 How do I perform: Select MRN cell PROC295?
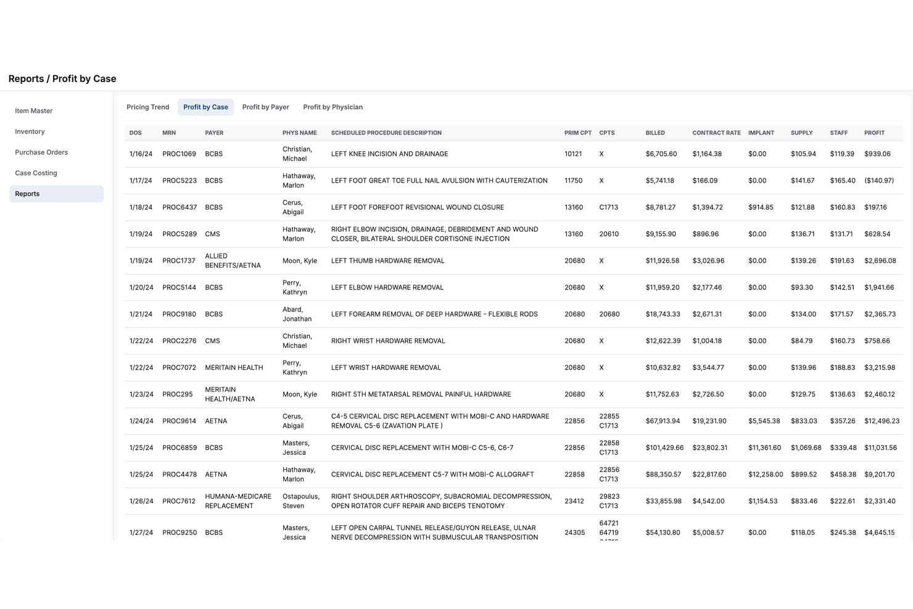178,394
